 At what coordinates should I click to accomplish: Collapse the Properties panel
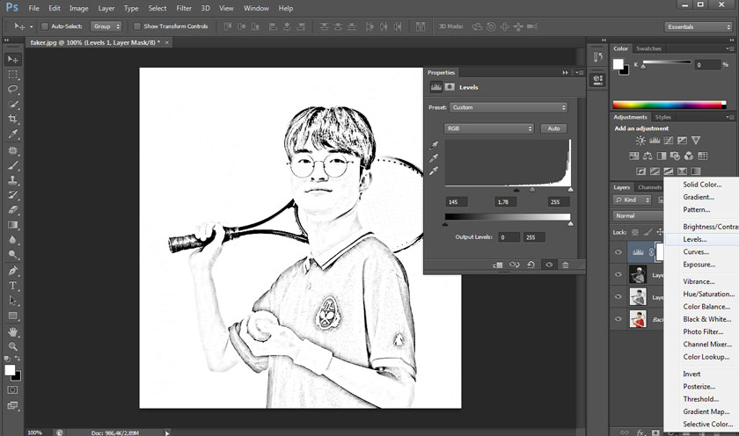tap(565, 72)
